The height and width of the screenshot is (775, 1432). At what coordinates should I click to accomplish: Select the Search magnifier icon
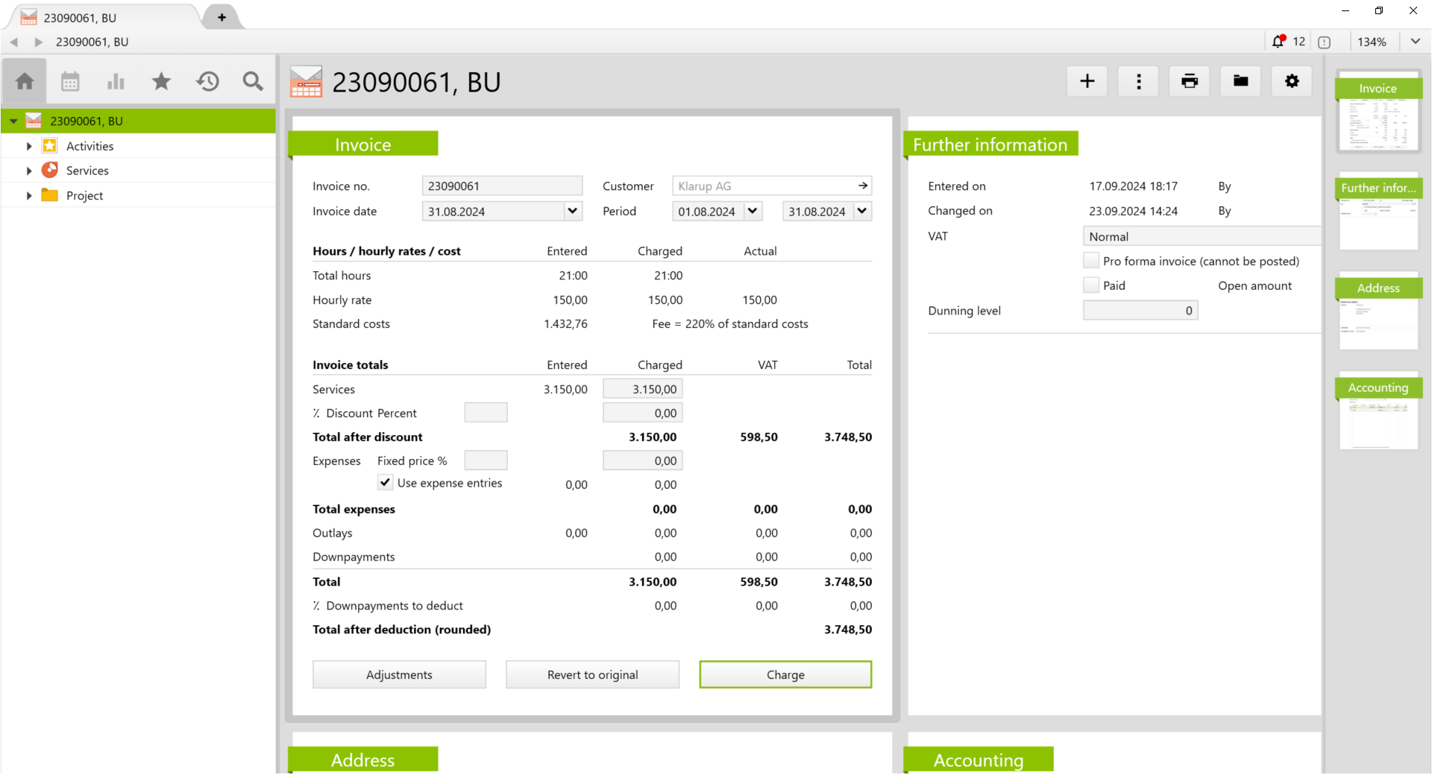[x=253, y=80]
